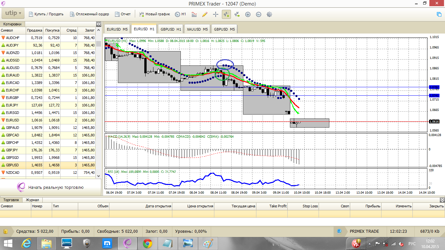Switch to the EURUSD H1 chart tab
Screen dimensions: 445x250
coord(144,29)
